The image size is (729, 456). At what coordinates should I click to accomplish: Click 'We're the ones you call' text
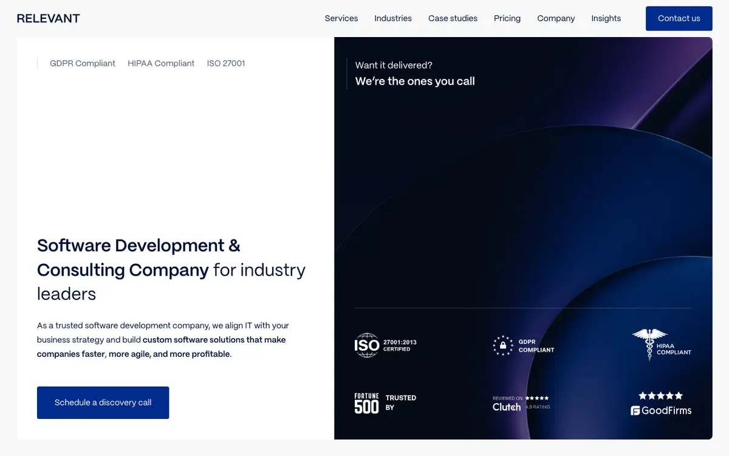415,81
